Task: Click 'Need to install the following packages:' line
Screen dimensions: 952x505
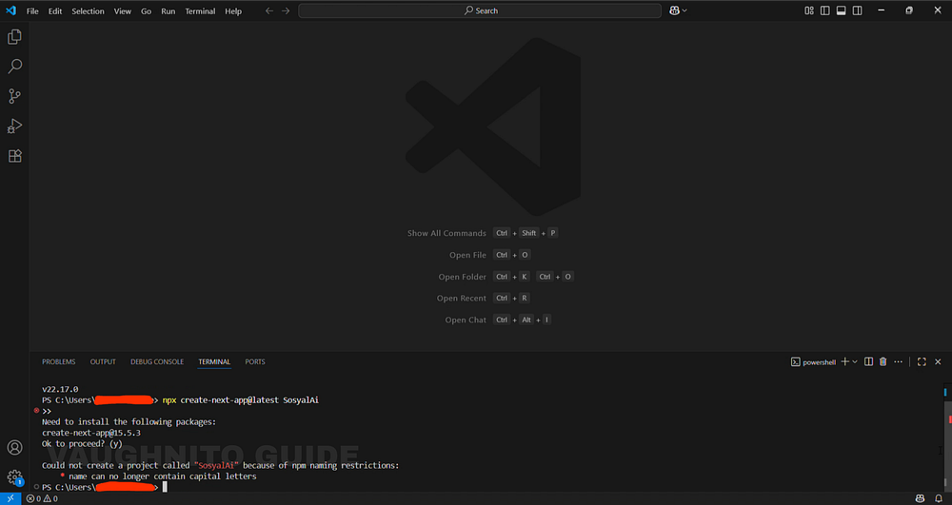Action: (129, 422)
